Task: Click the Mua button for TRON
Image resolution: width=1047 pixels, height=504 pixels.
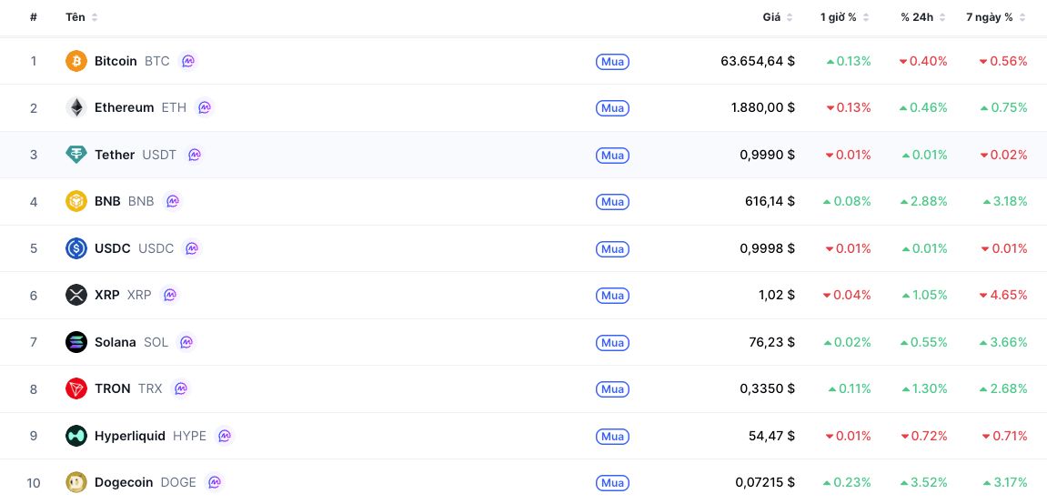Action: pyautogui.click(x=612, y=389)
